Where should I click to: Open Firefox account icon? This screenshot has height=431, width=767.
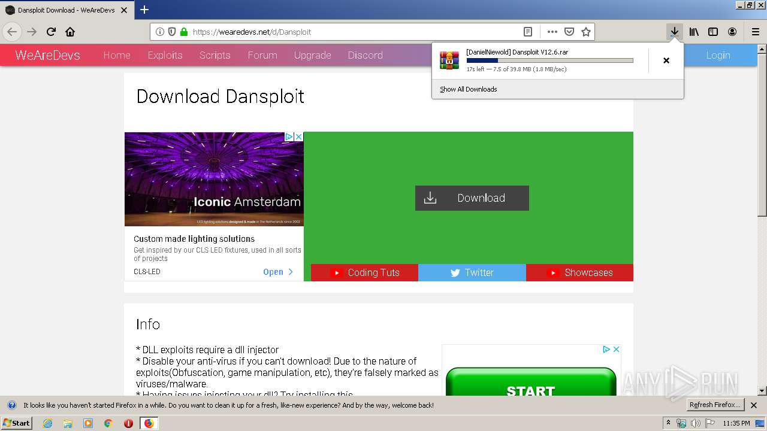(x=732, y=32)
